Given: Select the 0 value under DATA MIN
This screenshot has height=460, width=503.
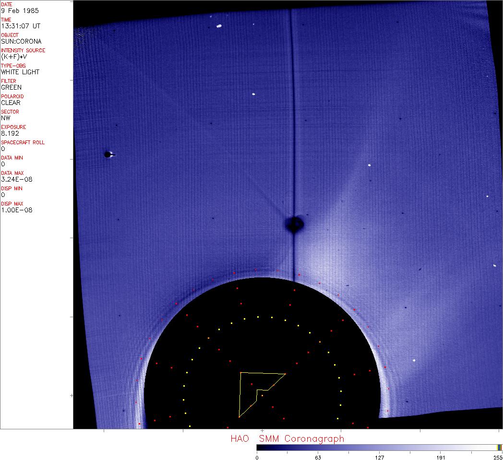Looking at the screenshot, I should tap(3, 164).
